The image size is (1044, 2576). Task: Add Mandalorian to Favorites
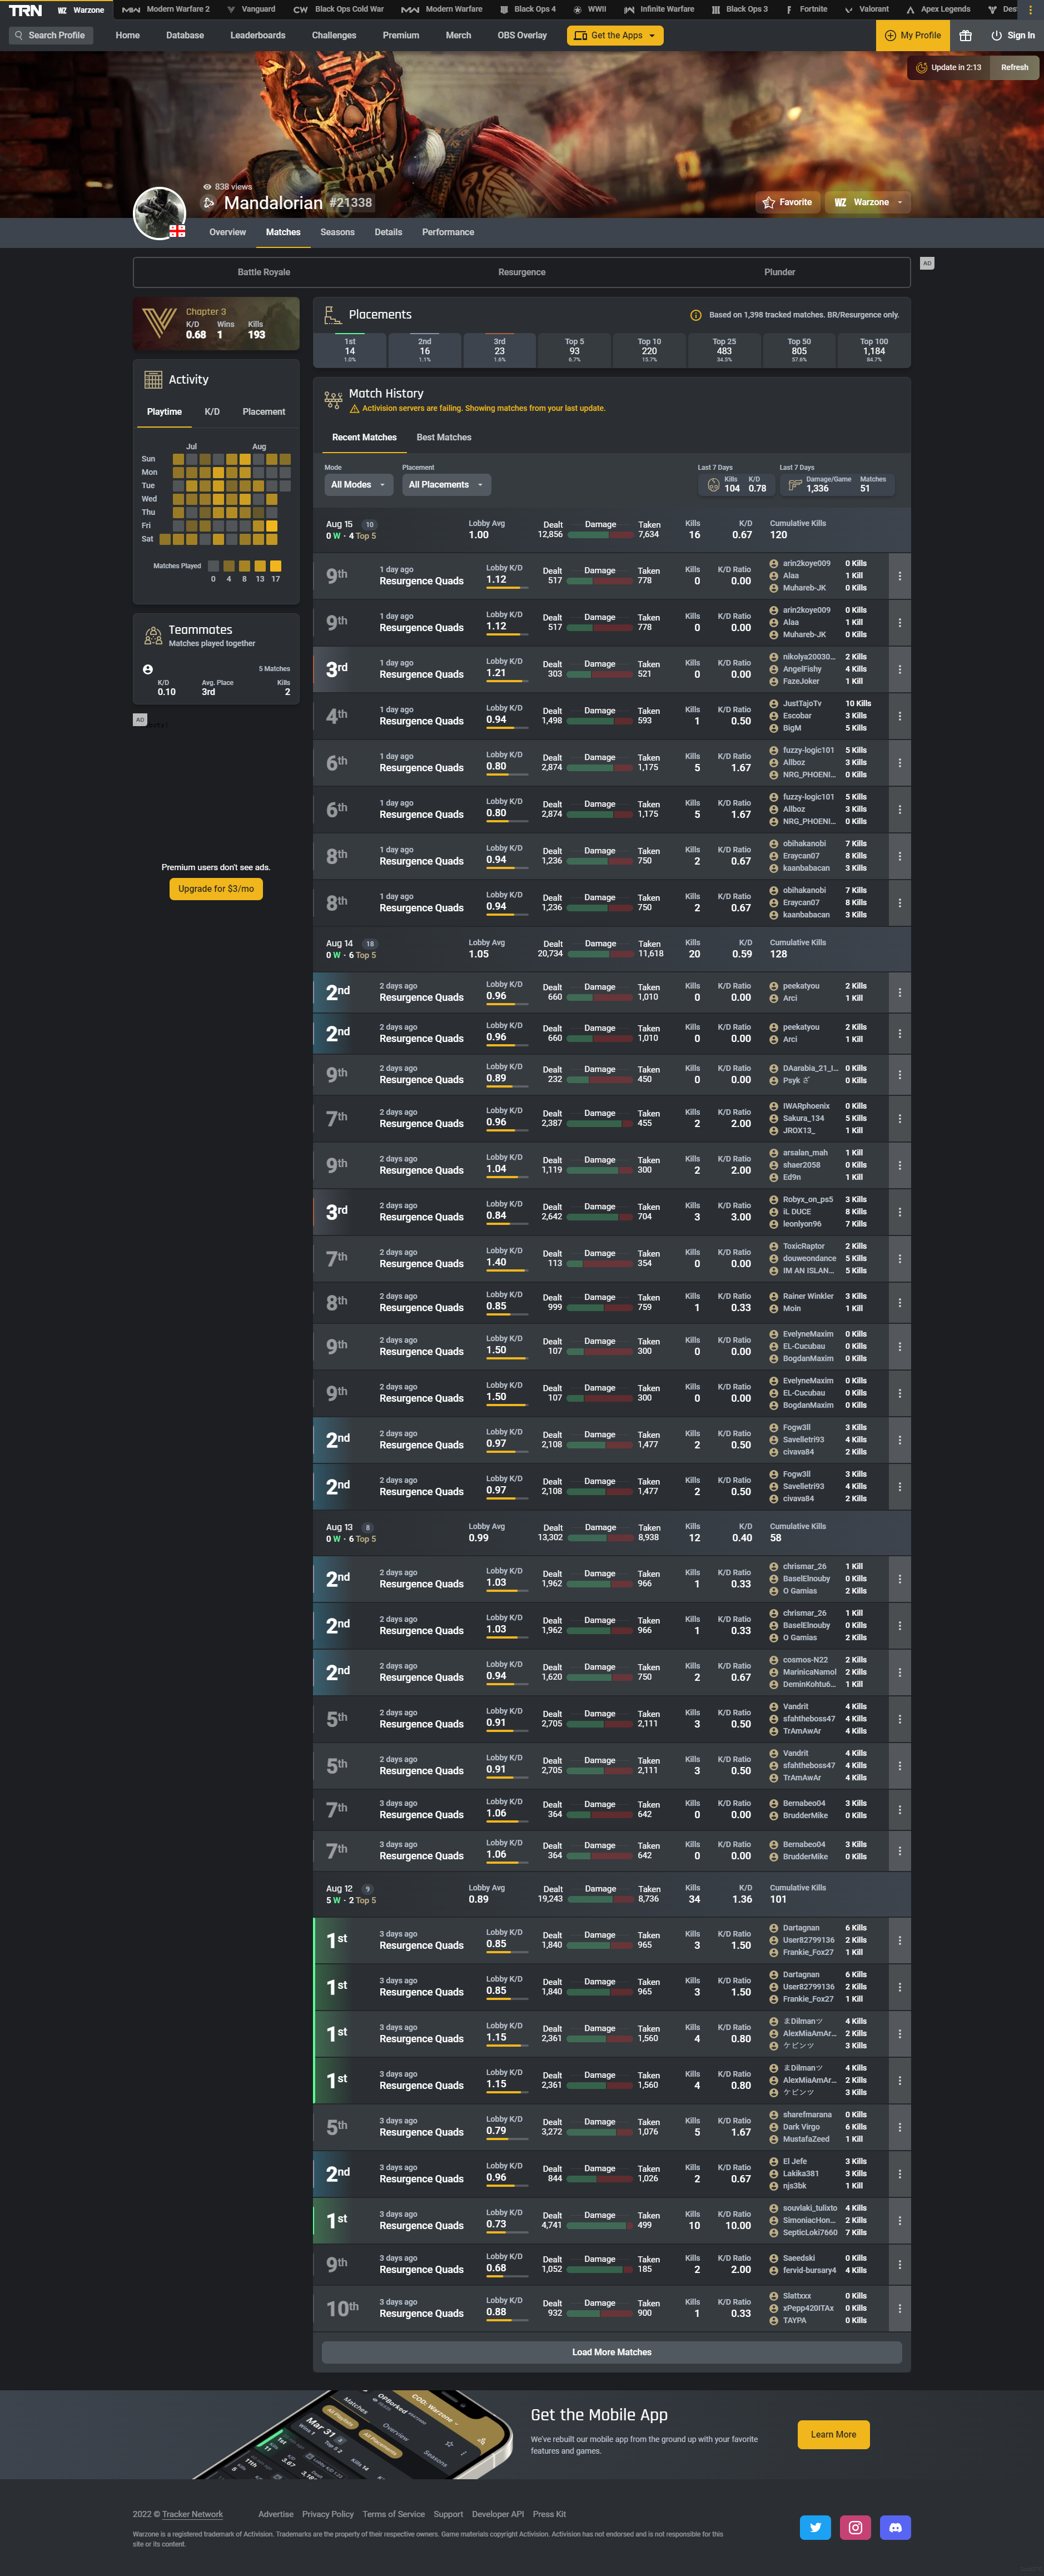click(x=787, y=202)
